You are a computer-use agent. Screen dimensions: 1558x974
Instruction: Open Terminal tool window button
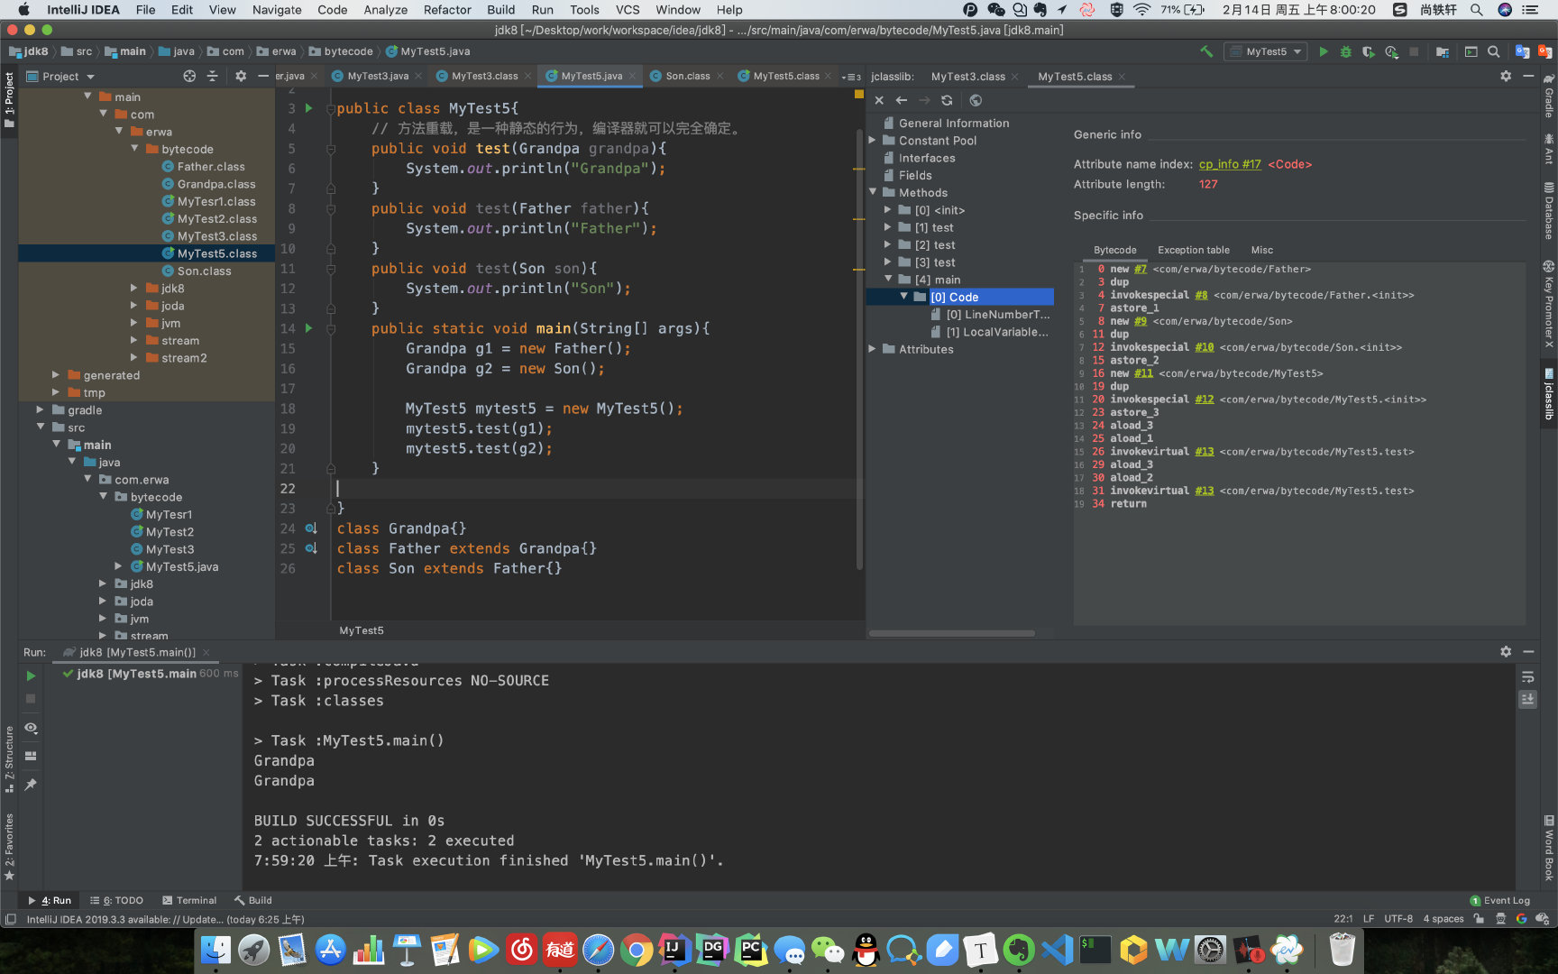point(189,900)
